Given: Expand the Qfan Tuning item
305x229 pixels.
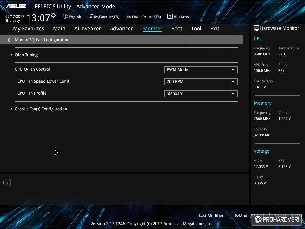Looking at the screenshot, I should pos(26,55).
